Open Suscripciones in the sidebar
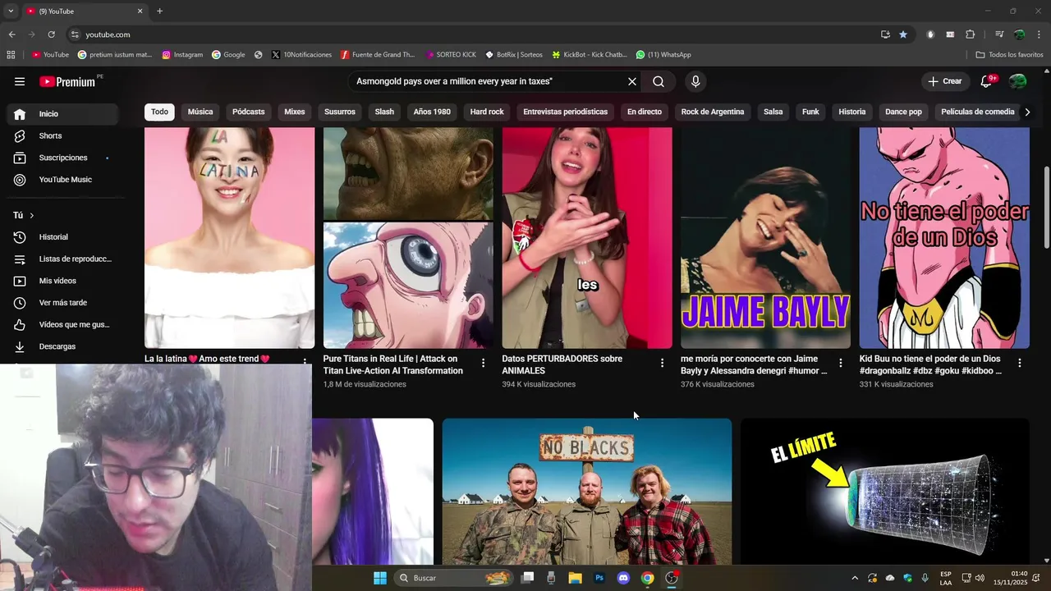The height and width of the screenshot is (591, 1051). [62, 158]
